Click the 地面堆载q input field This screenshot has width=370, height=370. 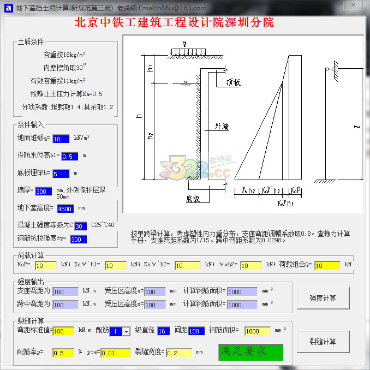61,139
